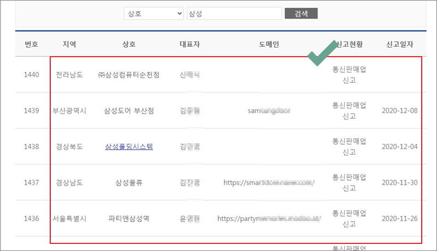Click row number 1440
Image resolution: width=437 pixels, height=251 pixels.
[31, 75]
